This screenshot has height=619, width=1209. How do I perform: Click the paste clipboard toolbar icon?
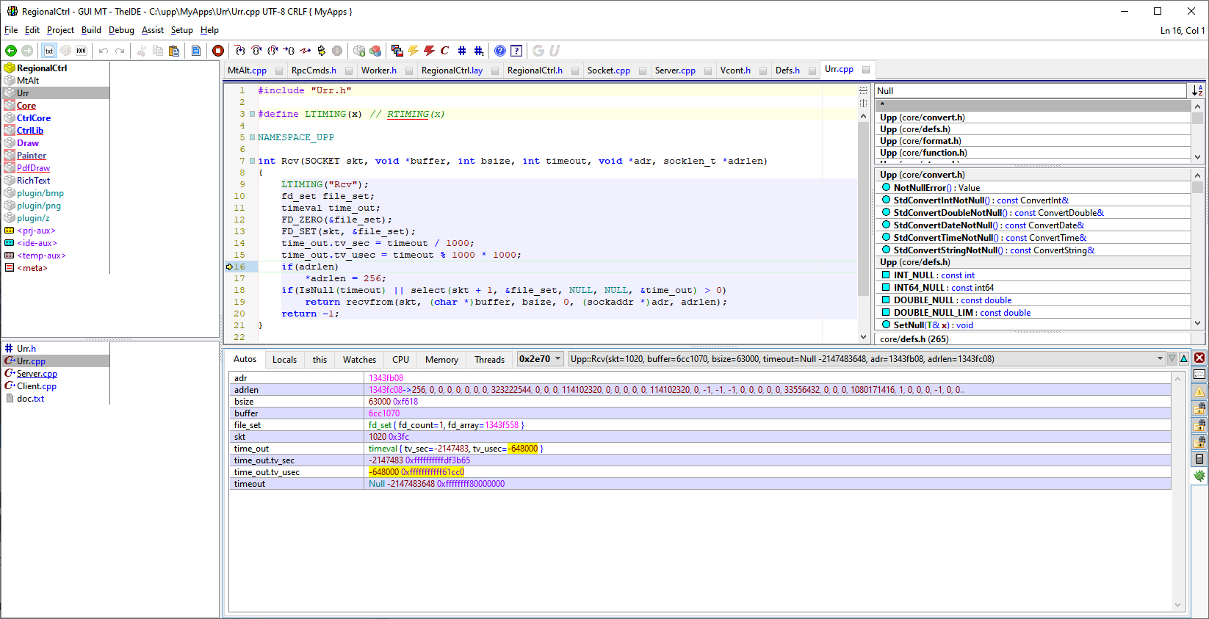point(174,51)
